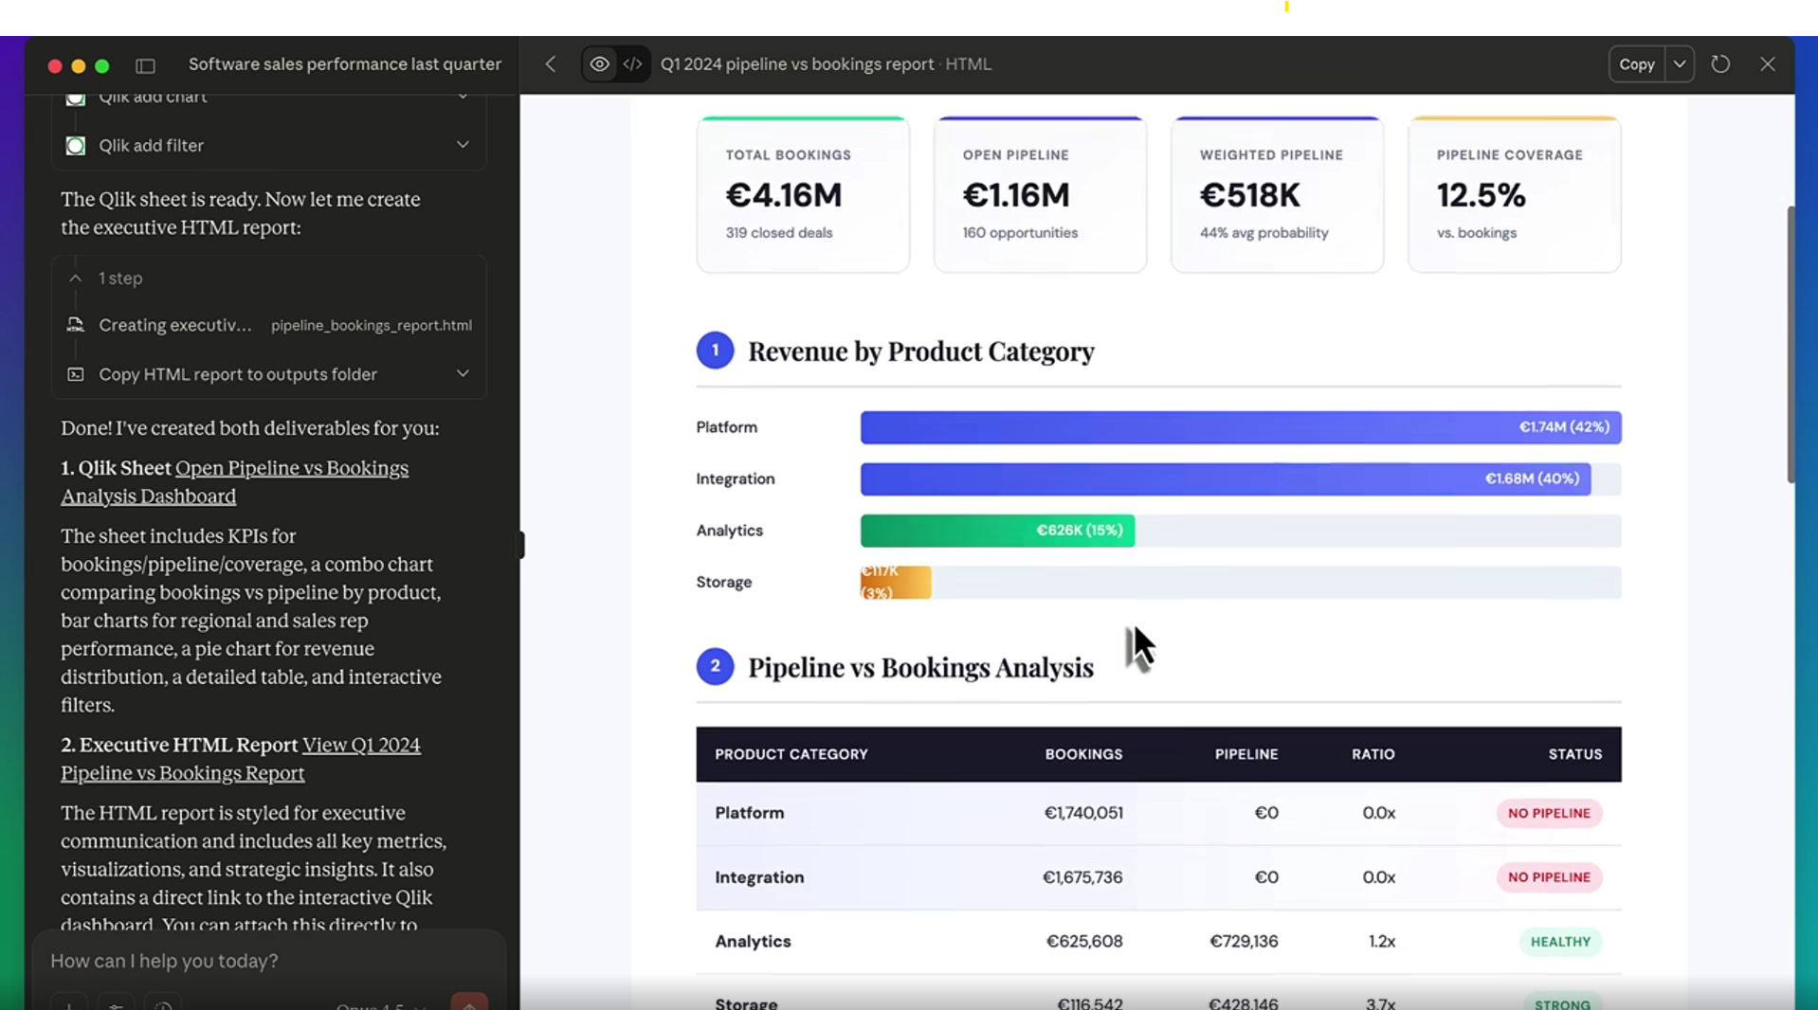Click the terminal icon beside Copy HTML report
The width and height of the screenshot is (1818, 1010).
(x=76, y=374)
